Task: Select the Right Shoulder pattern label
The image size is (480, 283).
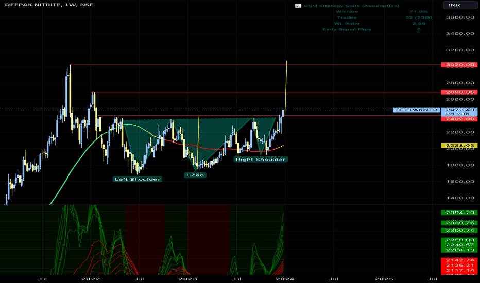Action: [261, 160]
